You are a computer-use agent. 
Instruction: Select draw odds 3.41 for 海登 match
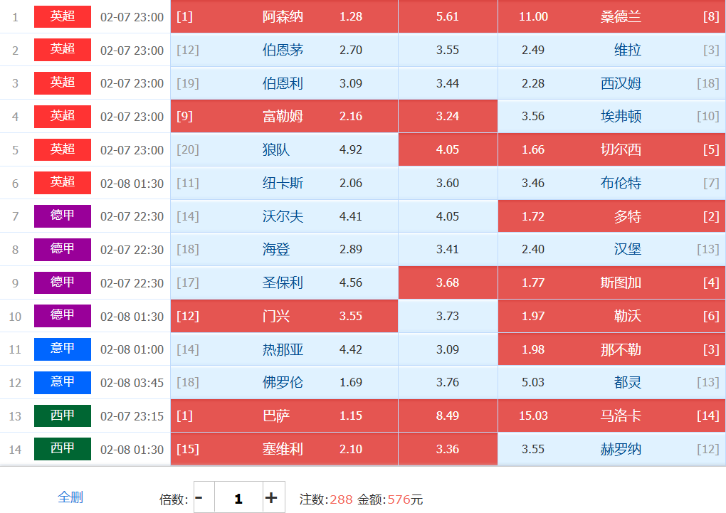[448, 250]
